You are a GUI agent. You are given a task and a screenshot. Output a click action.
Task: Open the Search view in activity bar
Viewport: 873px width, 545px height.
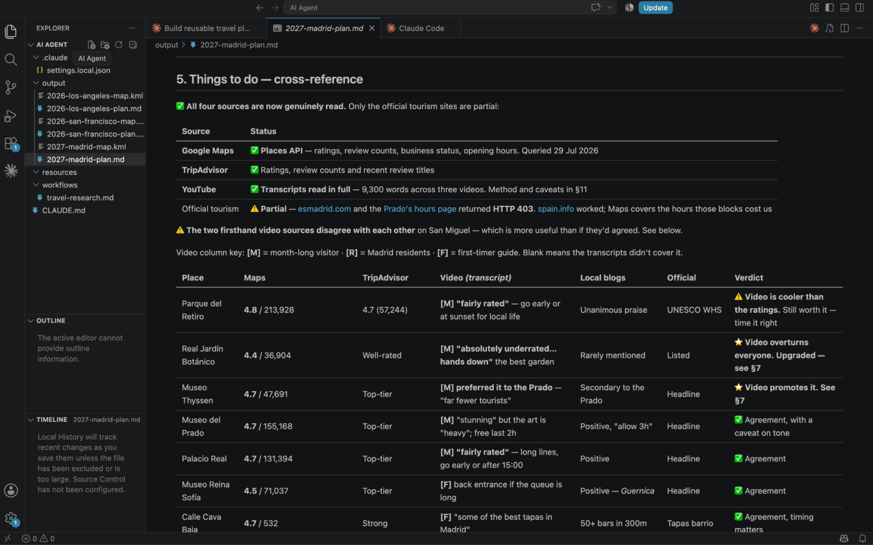11,59
